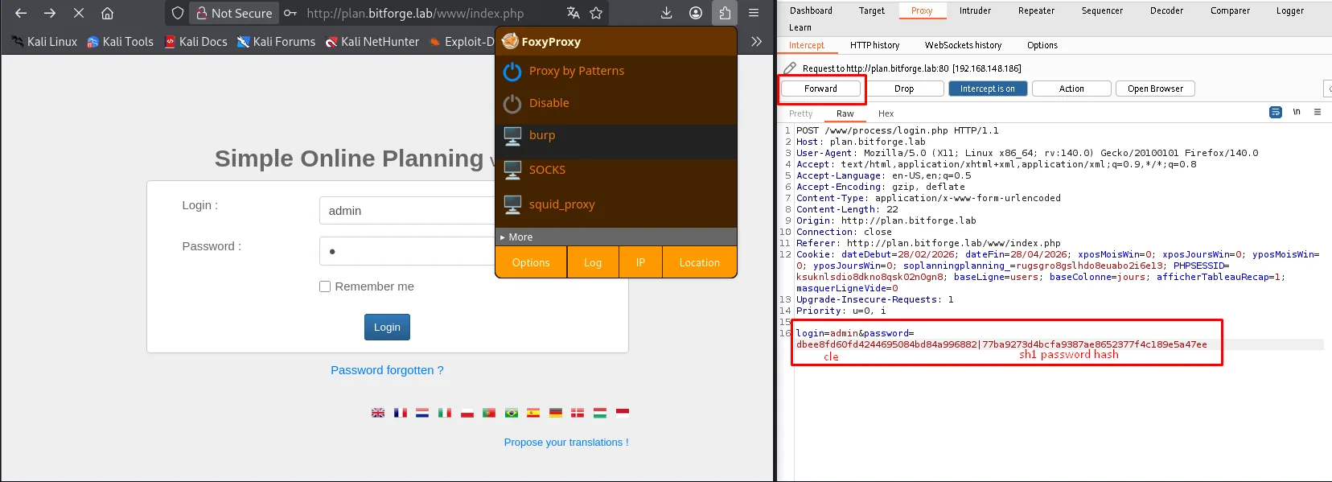This screenshot has height=482, width=1332.
Task: Switch to Burp Dashboard tab
Action: (x=811, y=10)
